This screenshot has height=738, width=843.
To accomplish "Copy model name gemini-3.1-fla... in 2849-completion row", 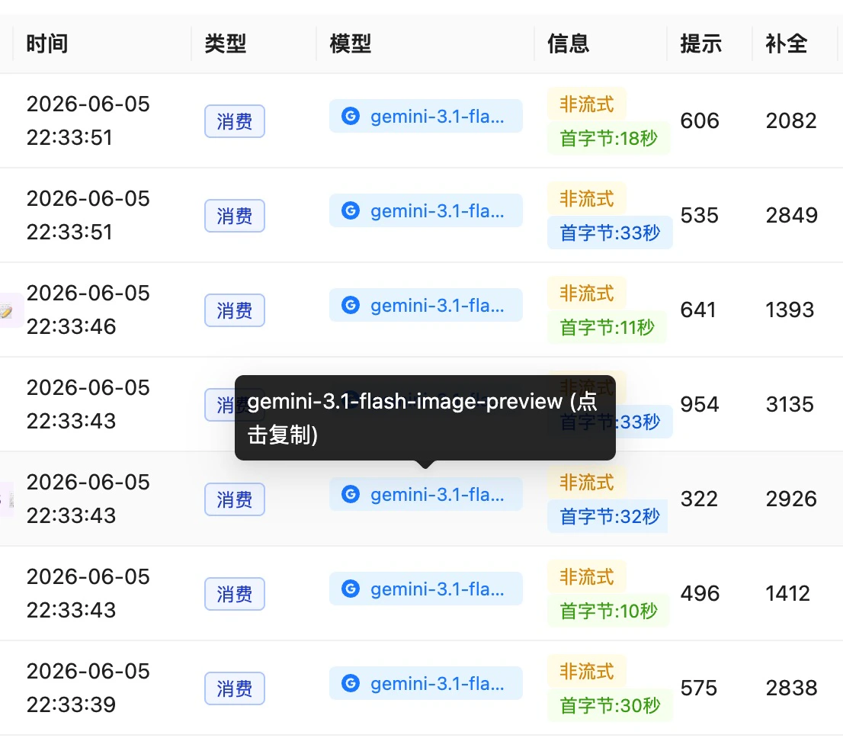I will pos(426,210).
